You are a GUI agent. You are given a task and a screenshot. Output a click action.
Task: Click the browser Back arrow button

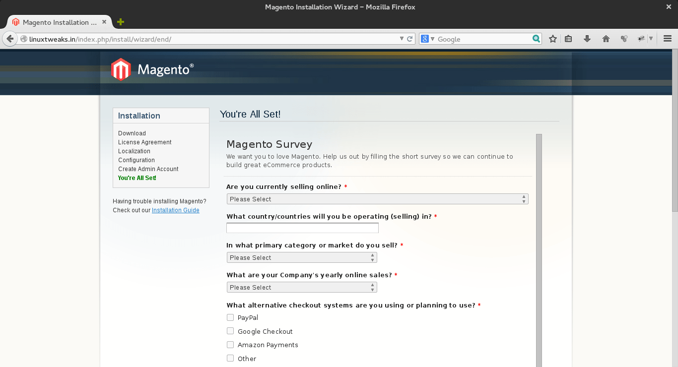click(10, 39)
